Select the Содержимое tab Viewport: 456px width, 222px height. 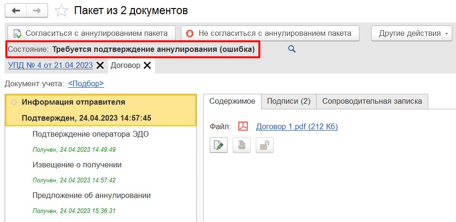click(232, 101)
